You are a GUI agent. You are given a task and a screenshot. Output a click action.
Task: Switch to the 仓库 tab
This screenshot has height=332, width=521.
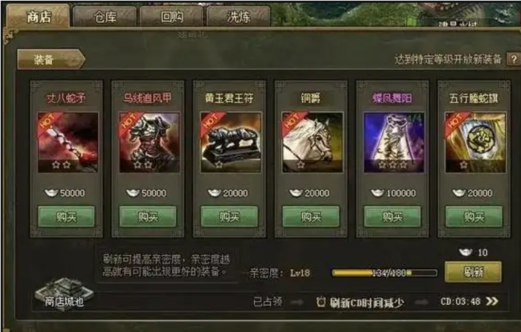click(x=105, y=17)
